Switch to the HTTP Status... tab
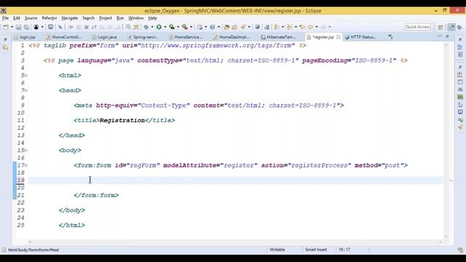Image resolution: width=466 pixels, height=262 pixels. click(x=360, y=37)
